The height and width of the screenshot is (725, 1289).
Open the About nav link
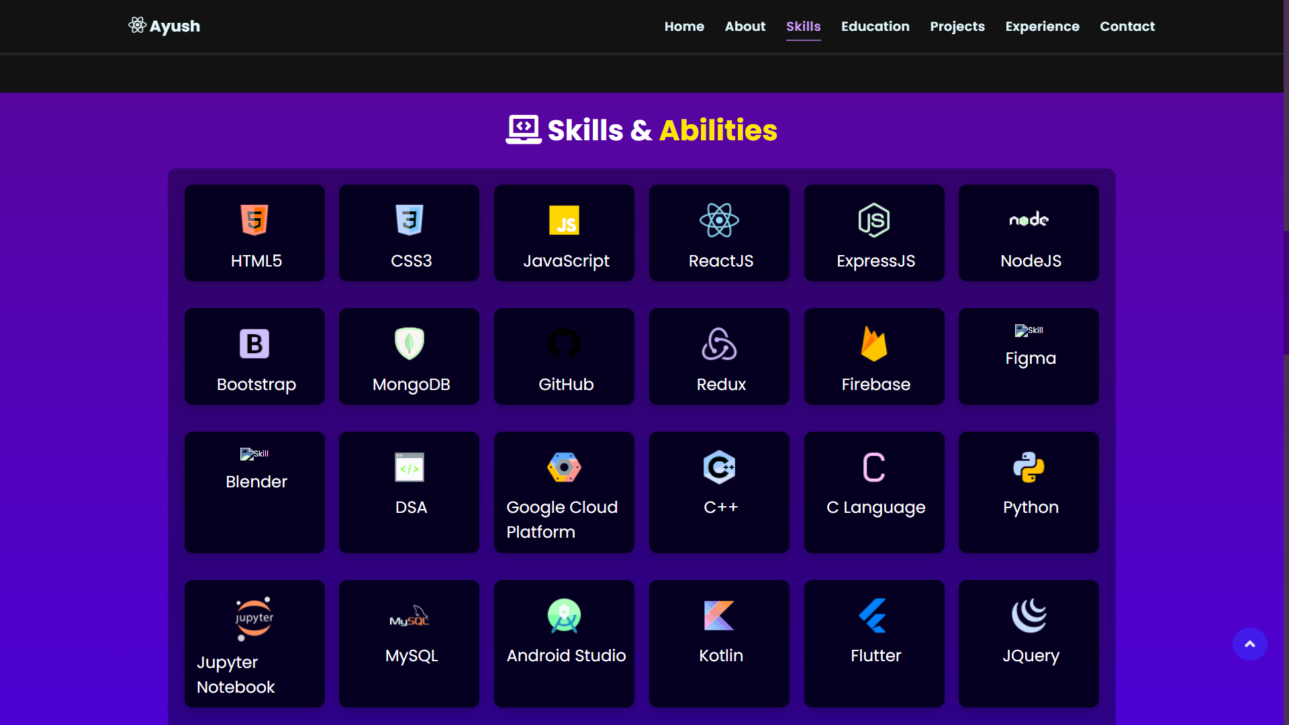(x=745, y=26)
